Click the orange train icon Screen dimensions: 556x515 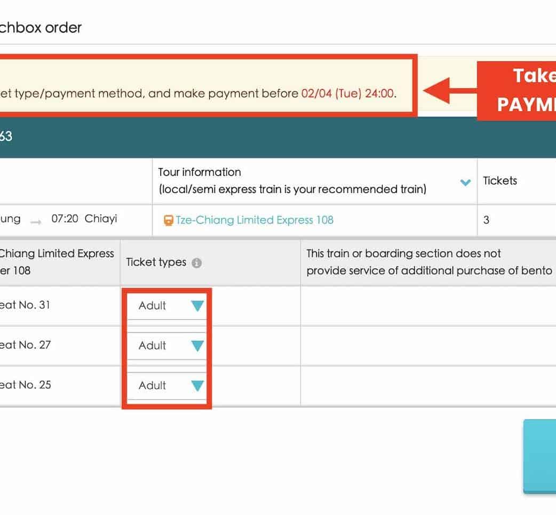click(169, 220)
